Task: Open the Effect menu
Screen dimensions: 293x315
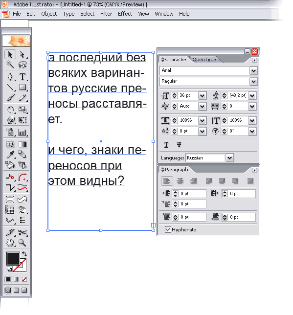Action: click(125, 14)
